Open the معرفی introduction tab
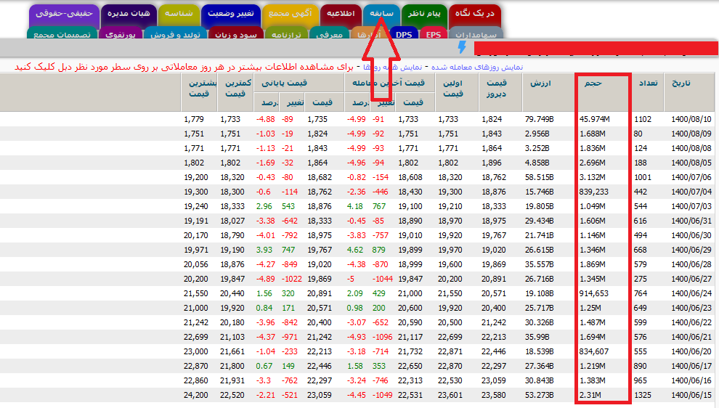This screenshot has height=408, width=719. [x=329, y=34]
